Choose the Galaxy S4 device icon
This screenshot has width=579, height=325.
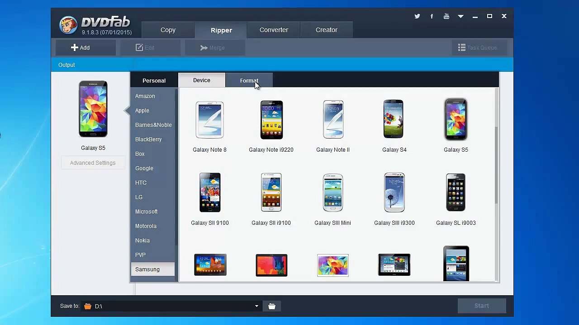[x=394, y=119]
